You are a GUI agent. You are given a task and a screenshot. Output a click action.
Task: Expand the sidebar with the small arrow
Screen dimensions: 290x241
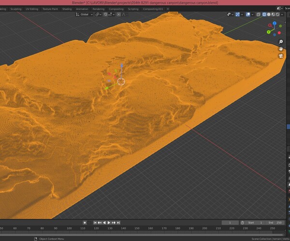[x=285, y=22]
